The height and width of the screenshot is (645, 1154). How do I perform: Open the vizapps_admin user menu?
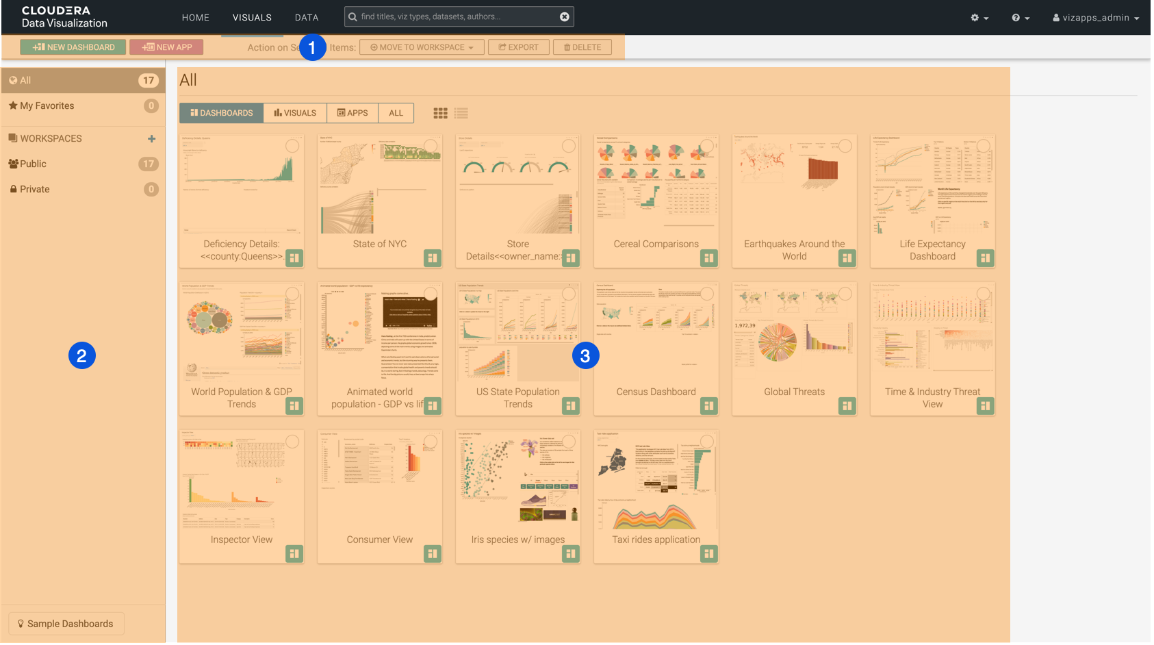click(1095, 18)
